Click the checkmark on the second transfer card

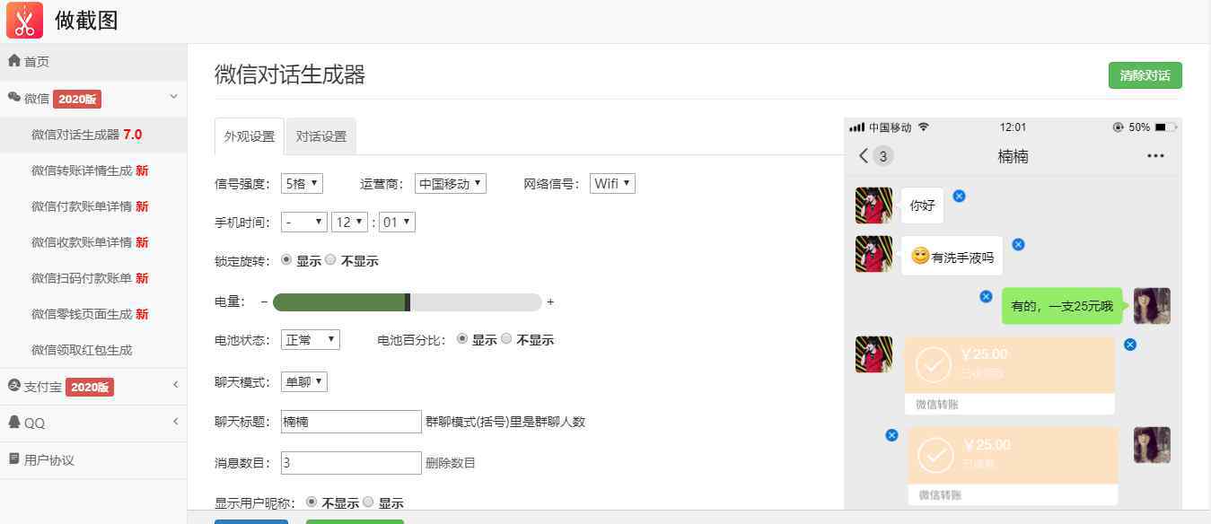pos(936,455)
